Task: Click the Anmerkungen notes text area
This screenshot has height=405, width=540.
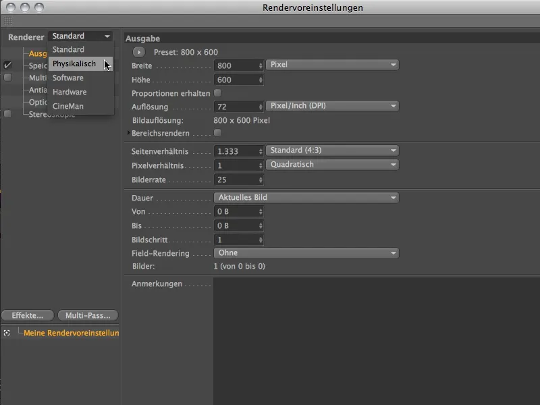Action: point(377,341)
